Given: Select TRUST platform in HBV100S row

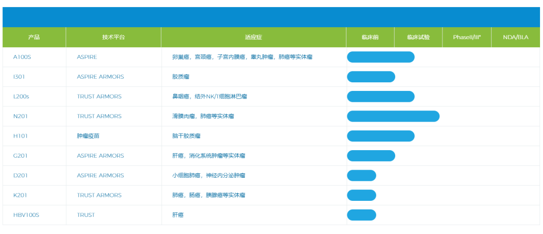Looking at the screenshot, I should pyautogui.click(x=85, y=215).
